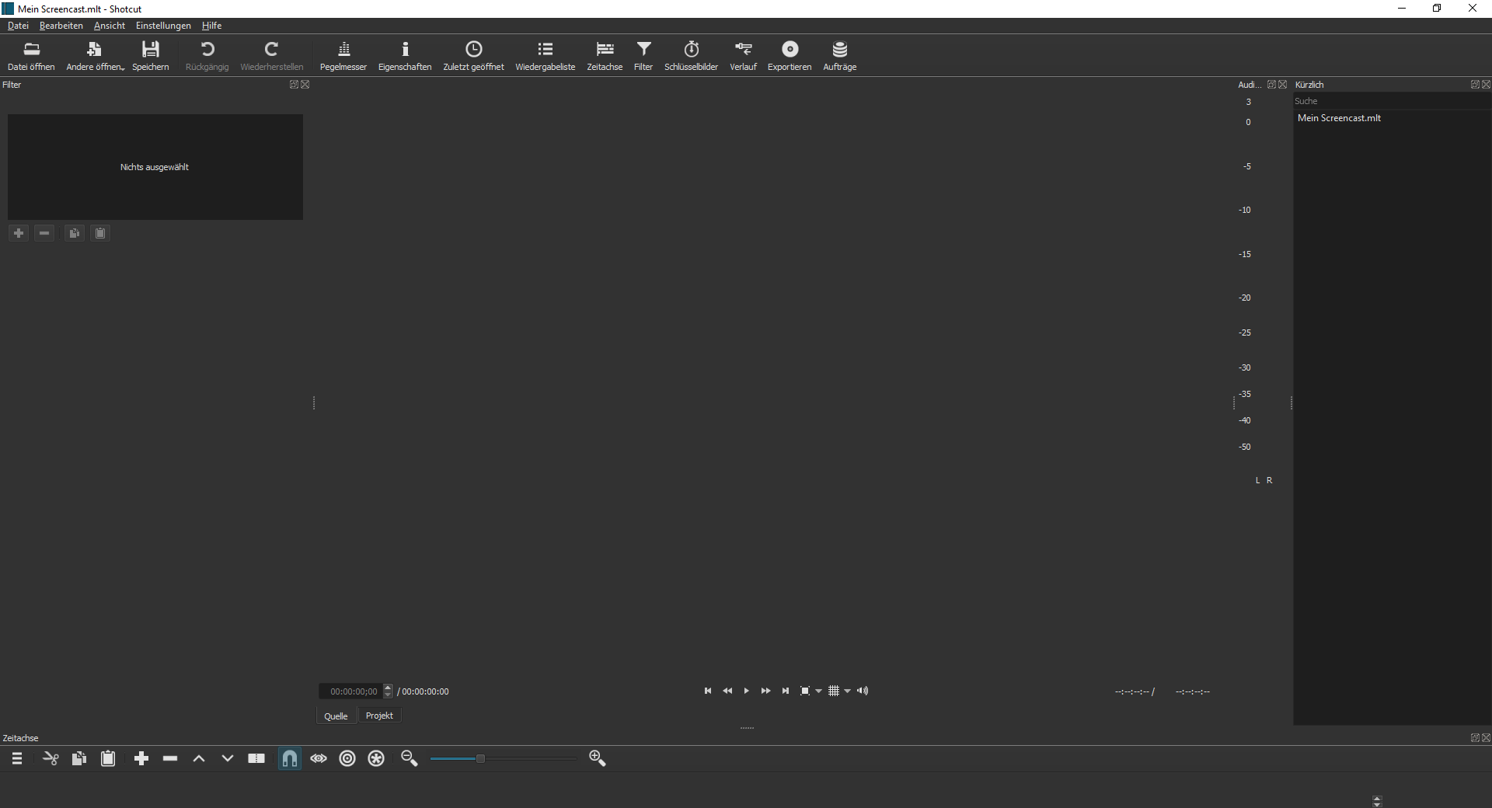
Task: Open the Hilfe menu
Action: pos(211,26)
